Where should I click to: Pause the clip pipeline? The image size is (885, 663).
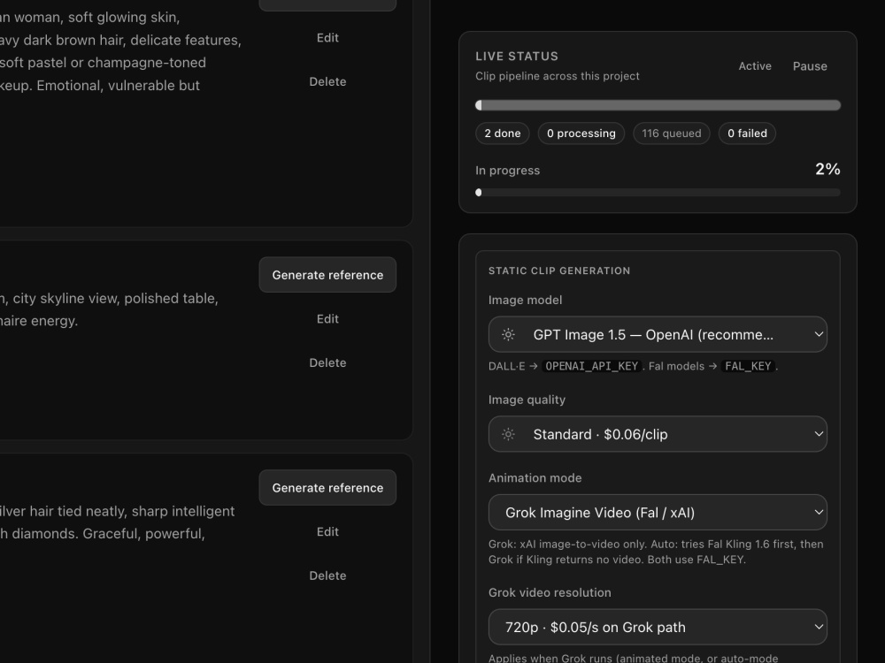pyautogui.click(x=810, y=66)
